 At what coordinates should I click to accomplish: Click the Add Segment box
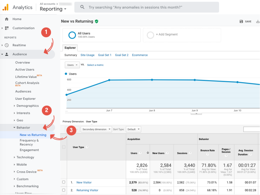(x=182, y=35)
